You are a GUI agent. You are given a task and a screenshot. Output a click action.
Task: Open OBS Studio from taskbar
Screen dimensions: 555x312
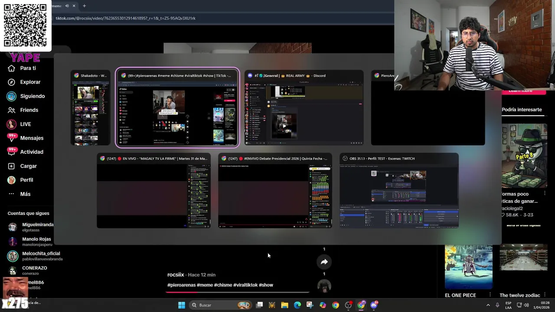tap(348, 305)
